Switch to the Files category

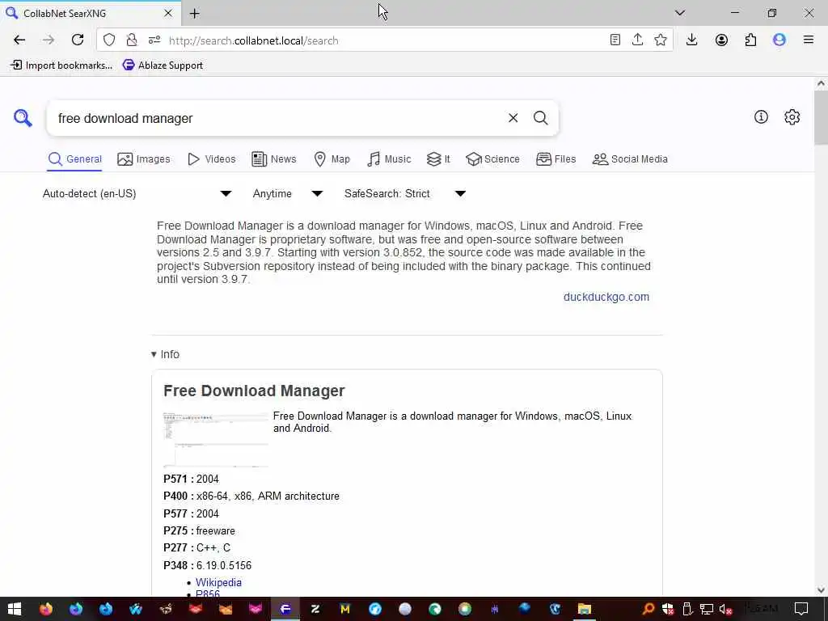click(x=556, y=159)
